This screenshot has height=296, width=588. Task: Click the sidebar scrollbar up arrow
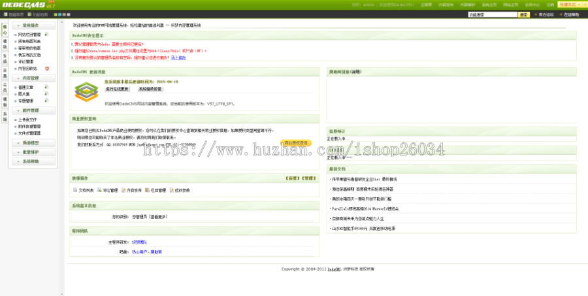[62, 22]
